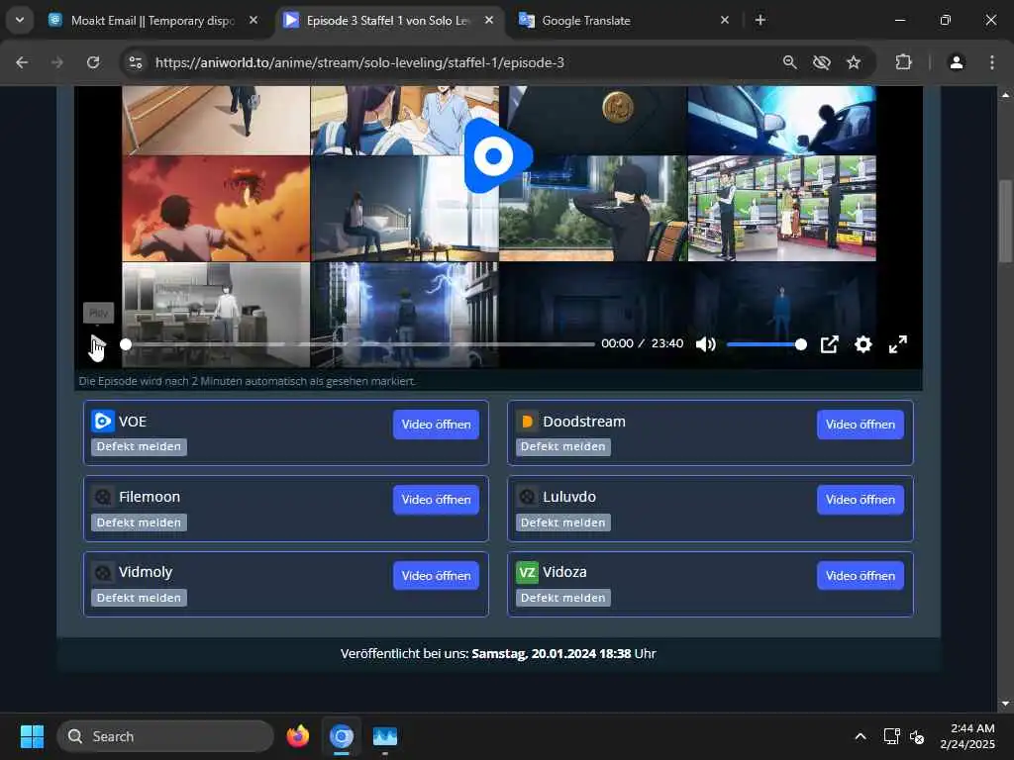Screen dimensions: 1014x760
Task: Click the large VOE play button on video
Action: point(497,155)
